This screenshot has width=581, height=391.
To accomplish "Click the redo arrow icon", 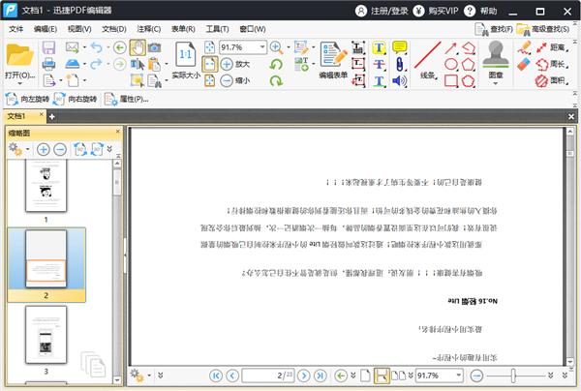I will [x=96, y=64].
